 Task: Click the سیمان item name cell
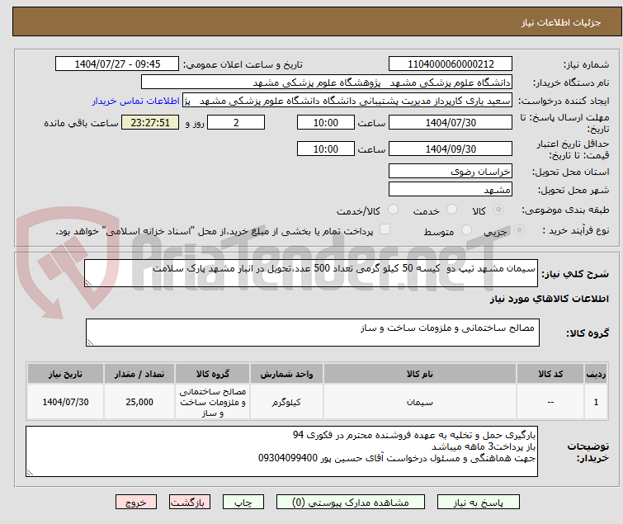click(420, 402)
